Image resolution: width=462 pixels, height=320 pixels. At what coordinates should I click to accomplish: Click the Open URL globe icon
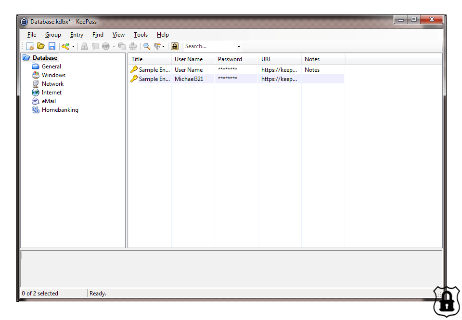(106, 46)
